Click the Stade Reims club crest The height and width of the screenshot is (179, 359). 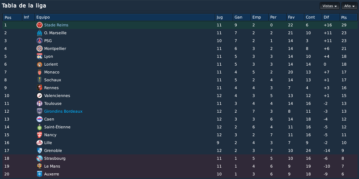[x=40, y=25]
